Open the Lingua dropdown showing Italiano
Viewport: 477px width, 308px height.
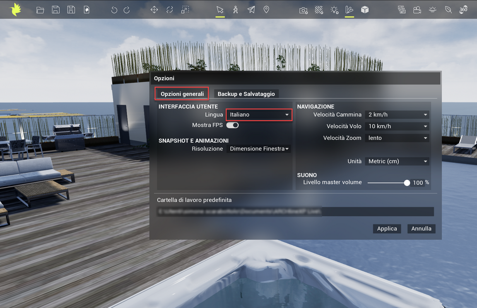259,115
